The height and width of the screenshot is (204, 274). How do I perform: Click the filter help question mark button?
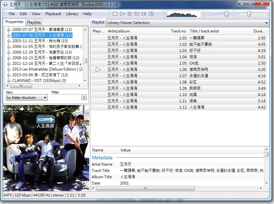coord(84,98)
